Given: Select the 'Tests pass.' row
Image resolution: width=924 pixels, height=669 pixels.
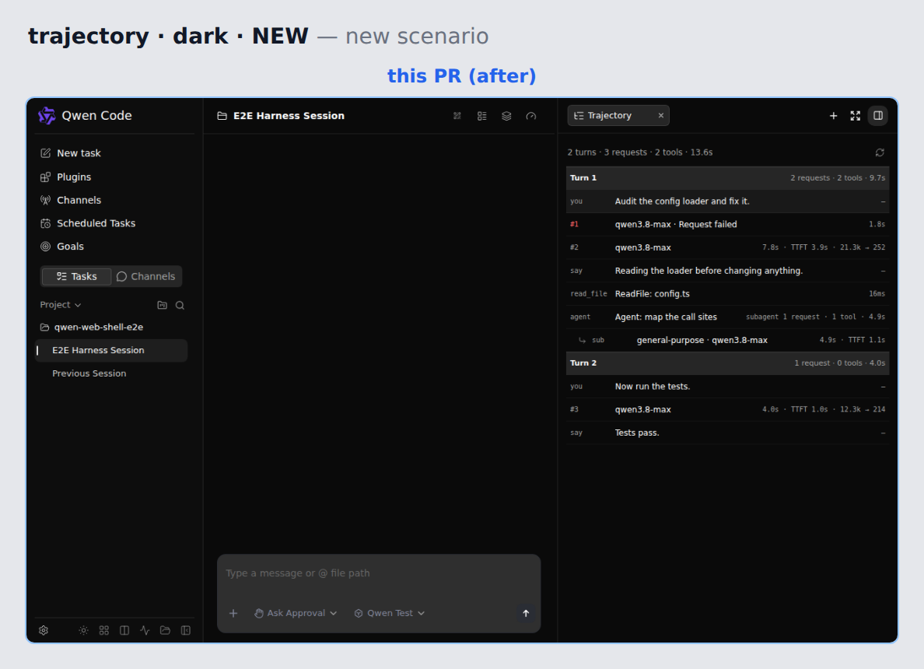Looking at the screenshot, I should click(x=727, y=433).
